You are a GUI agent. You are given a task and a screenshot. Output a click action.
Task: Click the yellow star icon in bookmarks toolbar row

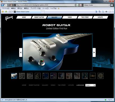pos(3,12)
